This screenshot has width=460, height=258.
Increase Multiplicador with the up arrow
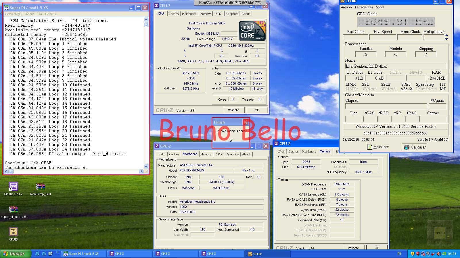[446, 36]
